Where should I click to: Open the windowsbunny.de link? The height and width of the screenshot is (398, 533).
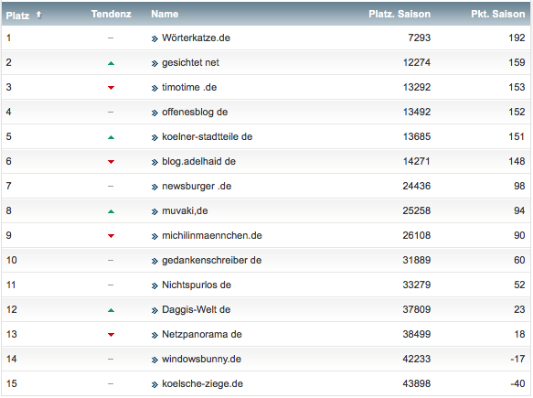[201, 359]
